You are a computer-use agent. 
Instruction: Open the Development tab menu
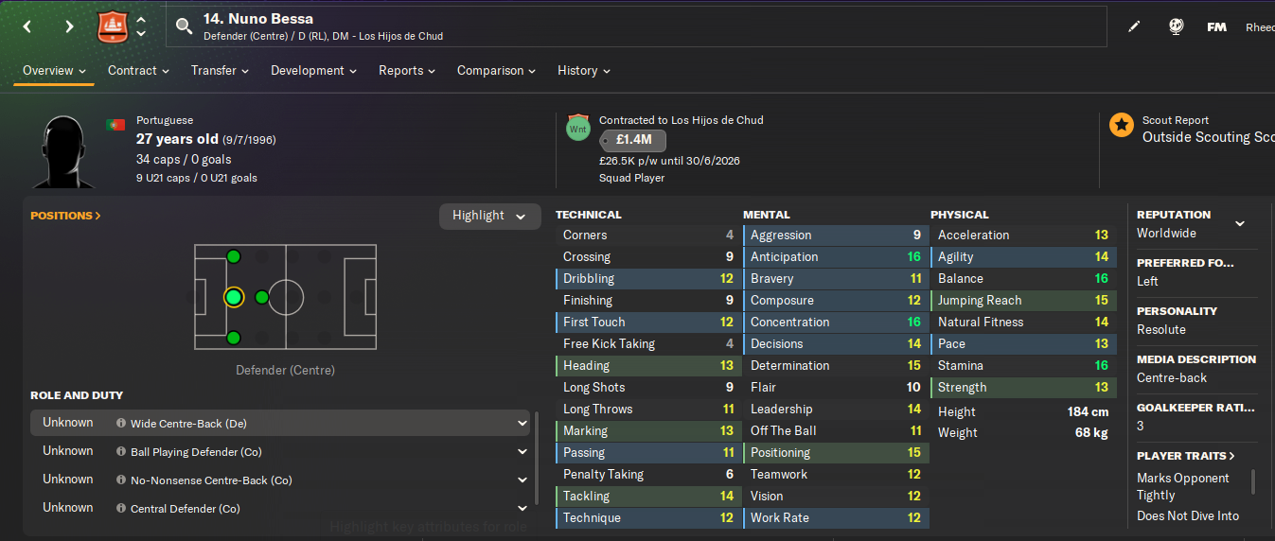point(313,71)
